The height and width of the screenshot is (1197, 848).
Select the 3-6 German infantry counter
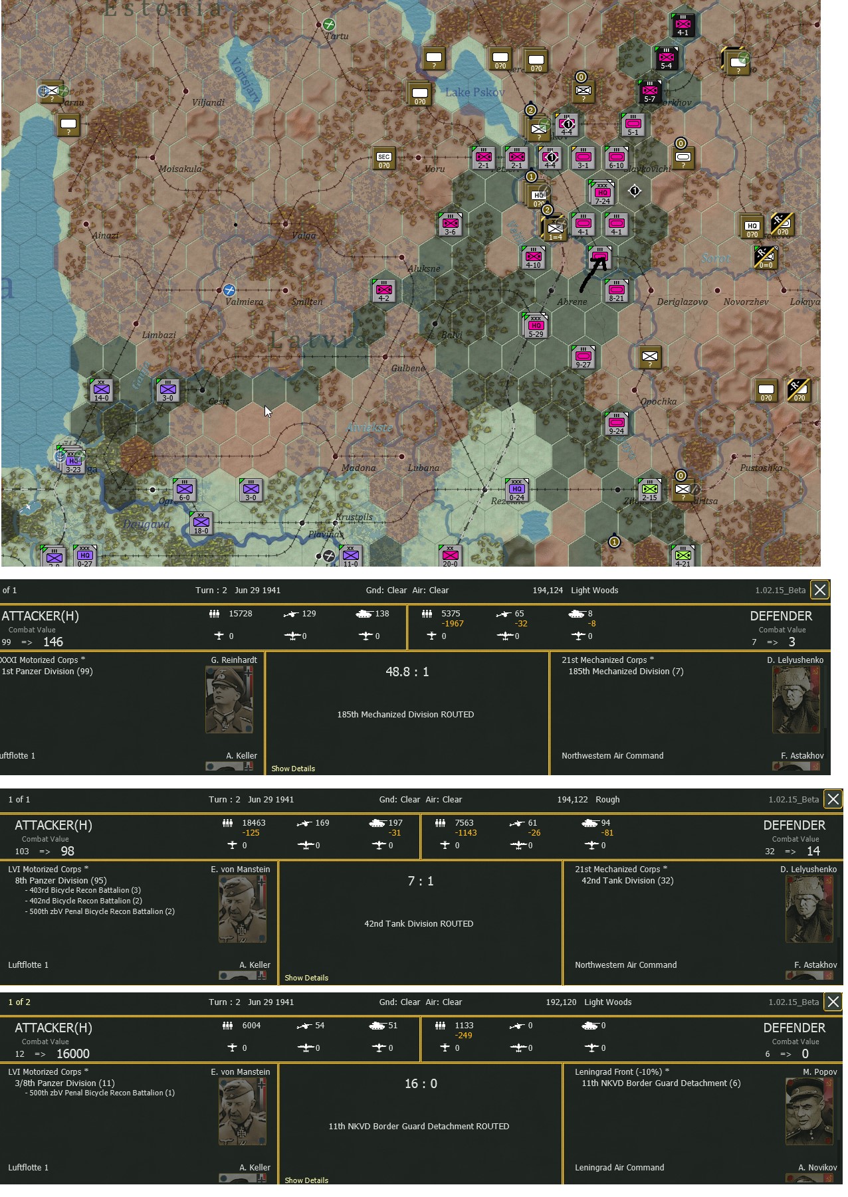[x=450, y=225]
